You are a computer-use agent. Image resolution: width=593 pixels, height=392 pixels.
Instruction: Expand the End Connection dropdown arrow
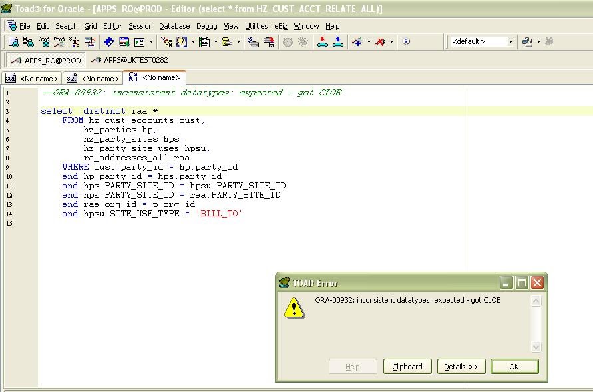391,41
